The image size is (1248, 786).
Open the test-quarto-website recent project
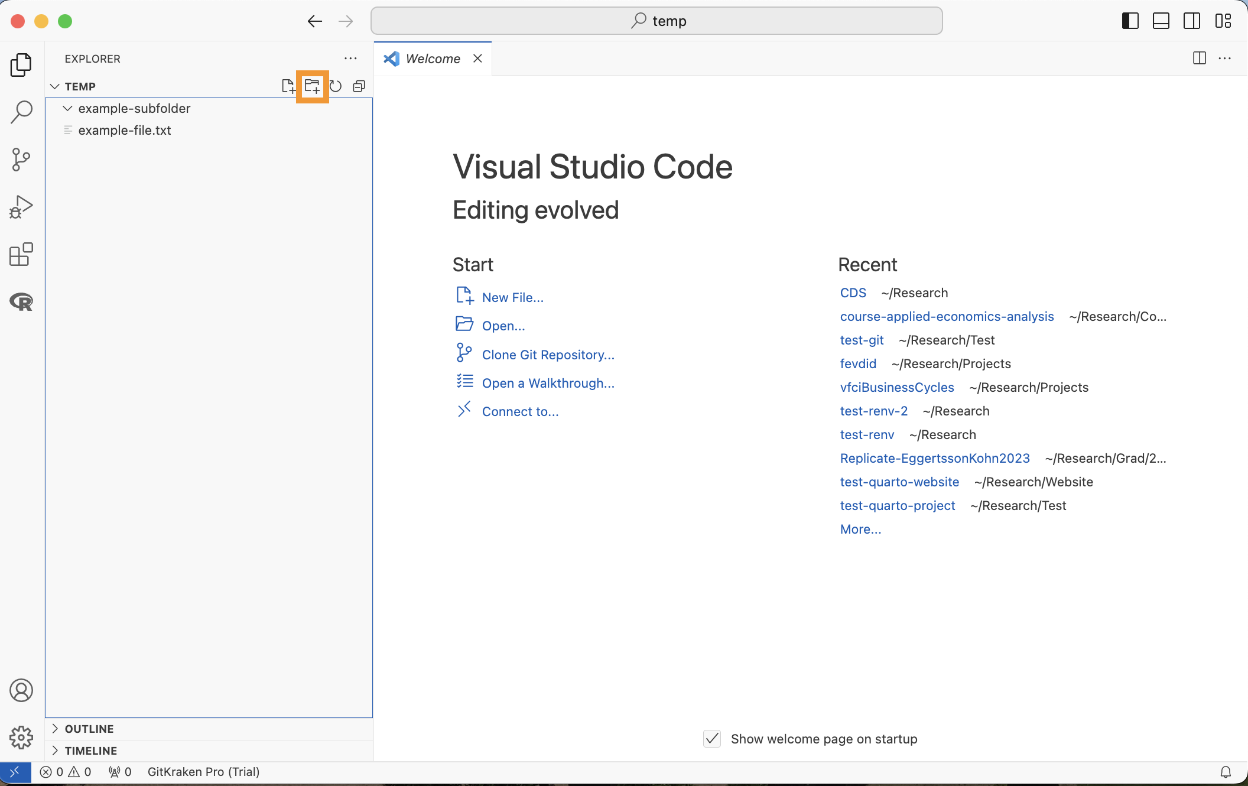899,482
